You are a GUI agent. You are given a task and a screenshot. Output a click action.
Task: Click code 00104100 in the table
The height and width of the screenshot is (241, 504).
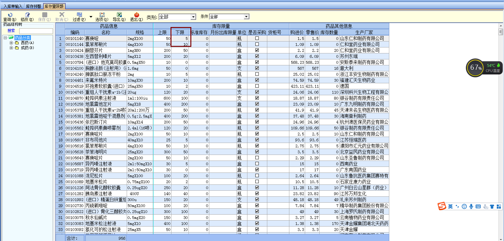[x=75, y=68]
